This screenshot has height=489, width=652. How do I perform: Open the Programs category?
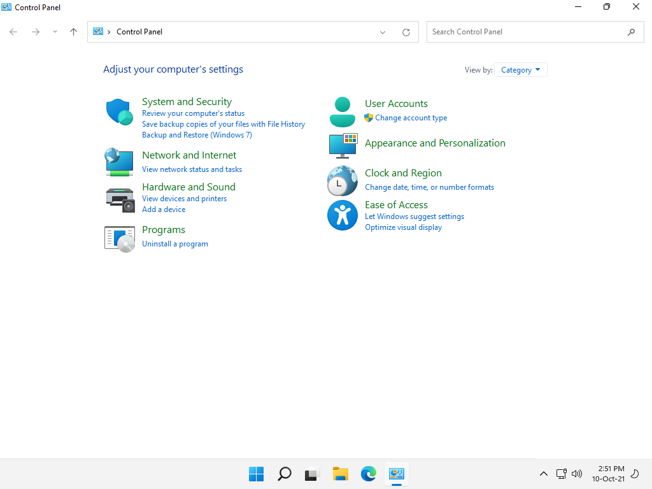pyautogui.click(x=164, y=229)
